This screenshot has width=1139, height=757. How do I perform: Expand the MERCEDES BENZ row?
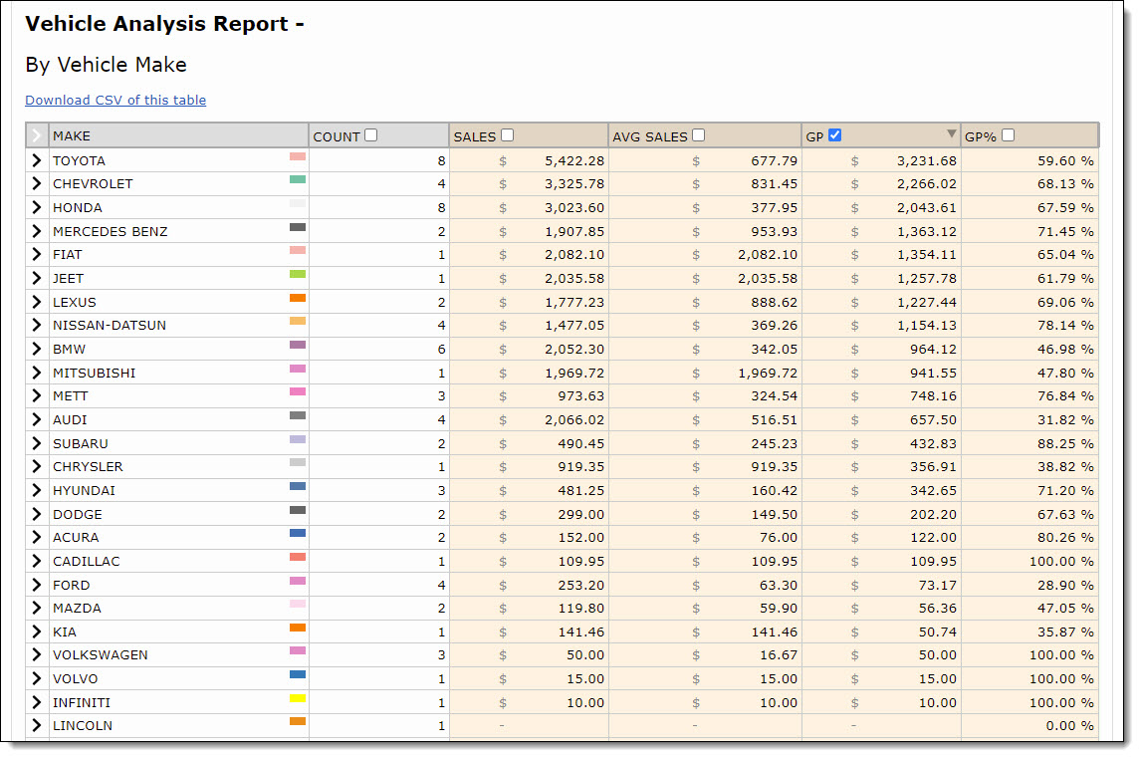pos(36,231)
